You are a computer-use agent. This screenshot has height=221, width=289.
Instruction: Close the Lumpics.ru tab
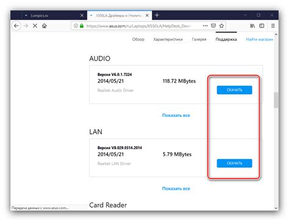[x=82, y=15]
